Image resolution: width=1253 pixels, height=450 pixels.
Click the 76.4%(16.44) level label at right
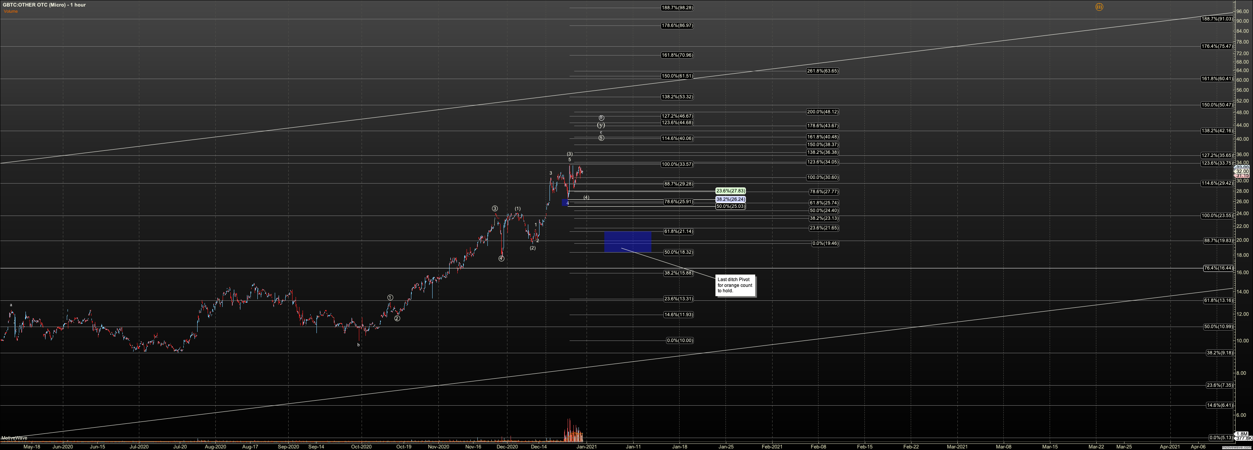pos(1218,268)
